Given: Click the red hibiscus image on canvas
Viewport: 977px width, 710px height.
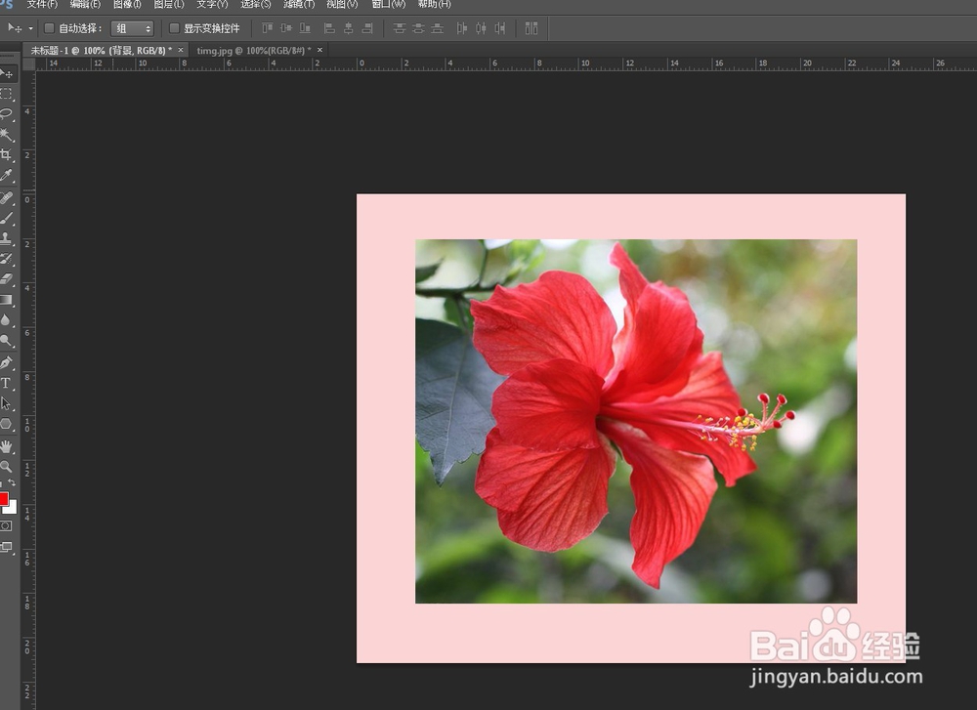Looking at the screenshot, I should coord(636,421).
